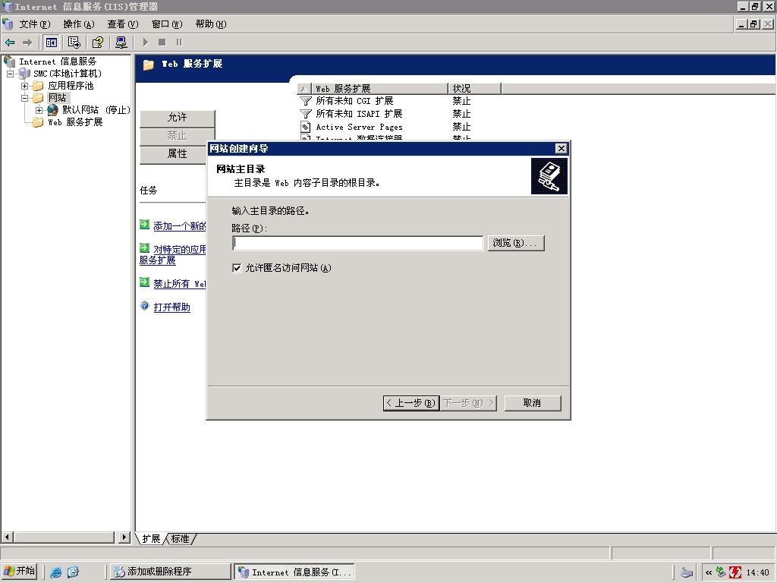Select 所有未知 ISAPI 扩展 row
Screen dimensions: 777x583
[359, 114]
